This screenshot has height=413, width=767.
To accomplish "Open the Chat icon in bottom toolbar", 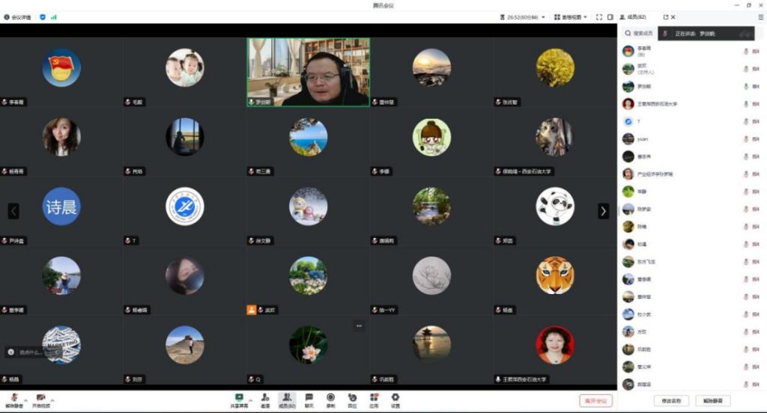I will coord(309,399).
